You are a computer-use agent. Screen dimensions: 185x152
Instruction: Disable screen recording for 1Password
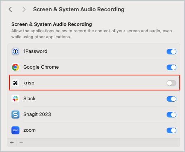[x=171, y=51]
